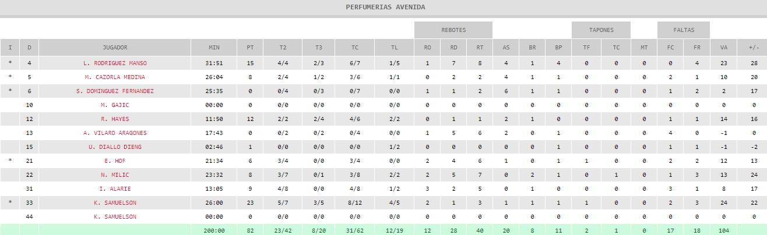The width and height of the screenshot is (767, 235).
Task: Select the +/- column header
Action: pos(754,47)
